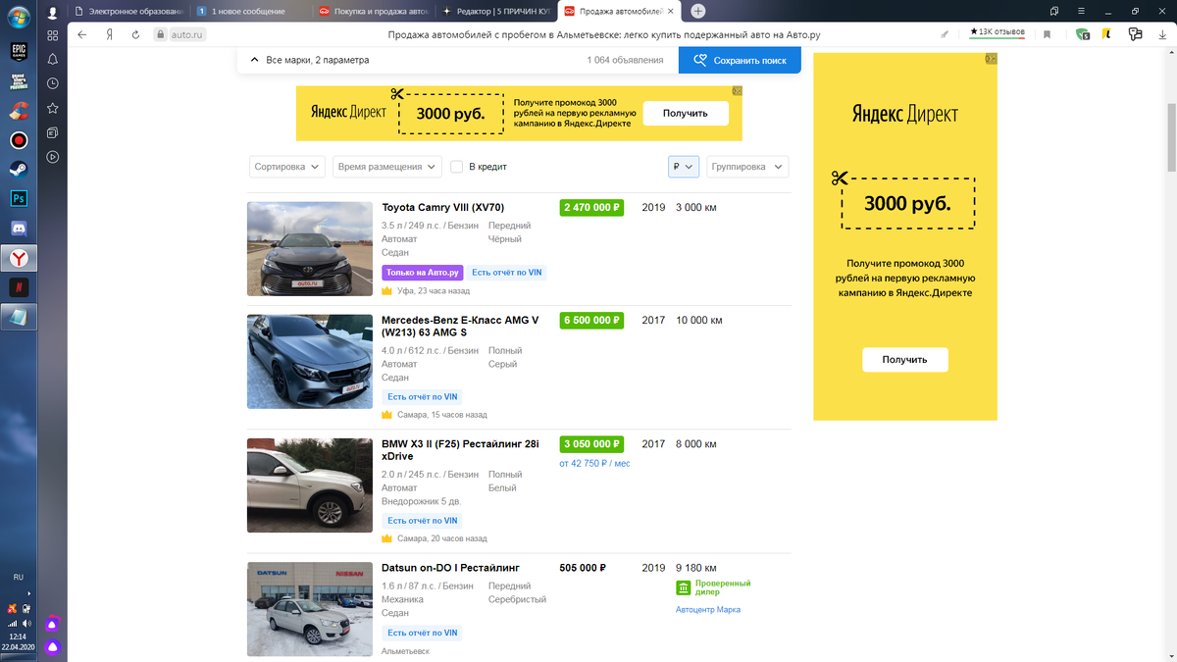This screenshot has width=1177, height=662.
Task: Open the downloads arrow icon
Action: pyautogui.click(x=1160, y=34)
